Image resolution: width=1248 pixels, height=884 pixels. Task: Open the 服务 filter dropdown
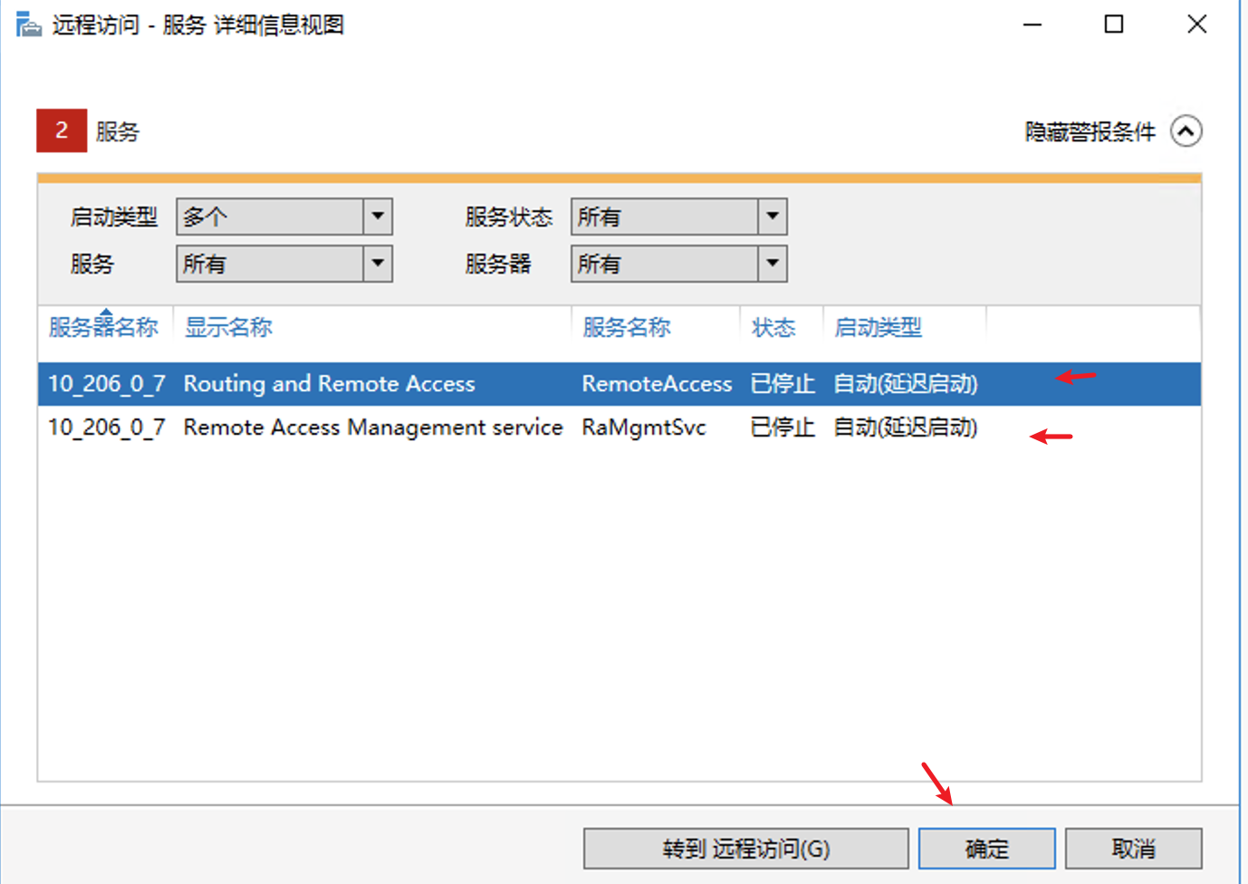point(378,264)
